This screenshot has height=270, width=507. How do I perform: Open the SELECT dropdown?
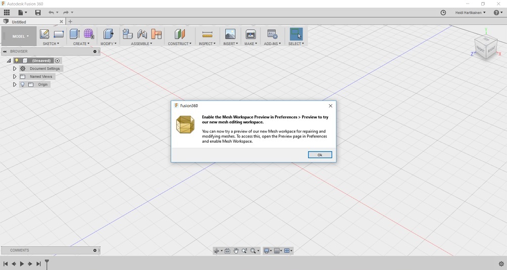point(296,43)
